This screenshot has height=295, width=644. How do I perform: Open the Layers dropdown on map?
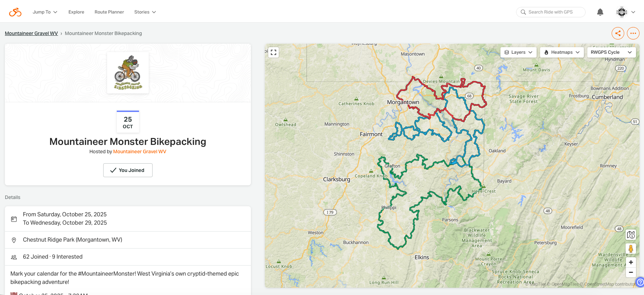pos(518,52)
